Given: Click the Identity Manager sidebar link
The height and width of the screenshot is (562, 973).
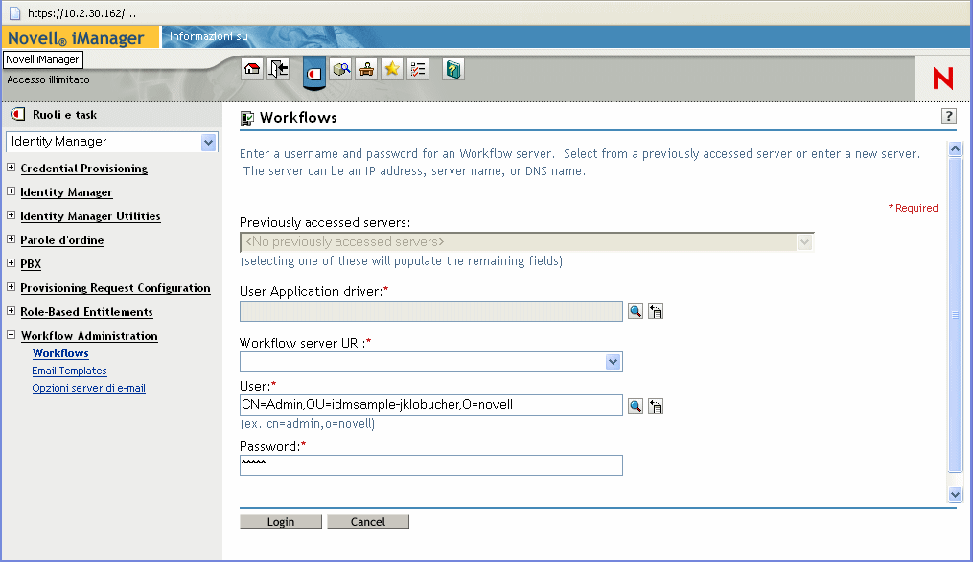Looking at the screenshot, I should (x=66, y=192).
